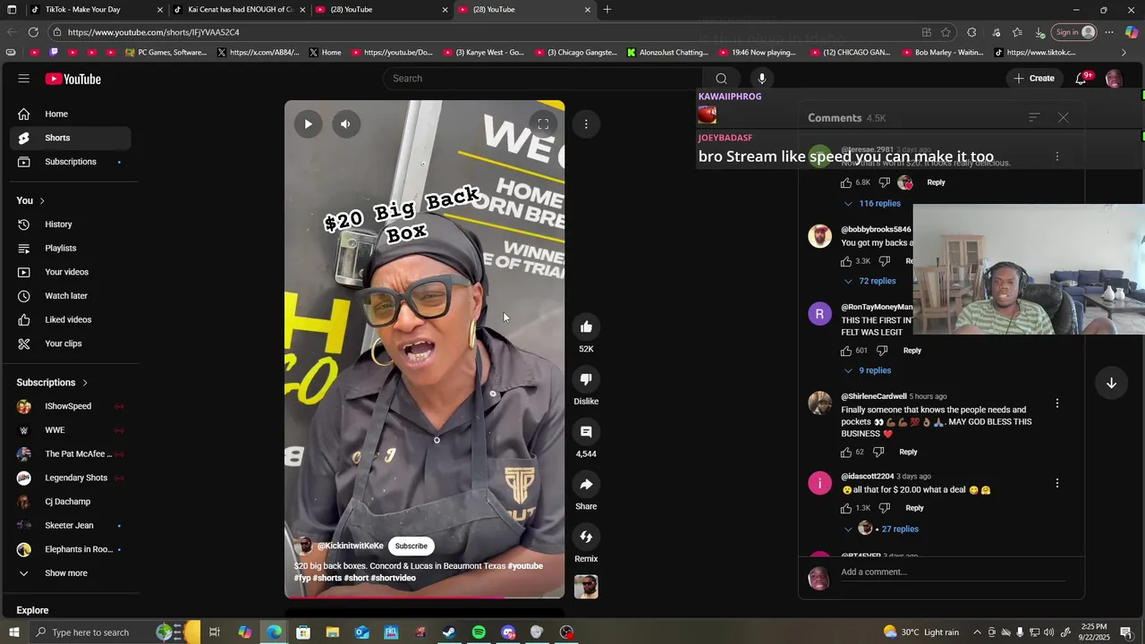Click the #youtube hashtag in description
This screenshot has height=644, width=1145.
pos(525,566)
